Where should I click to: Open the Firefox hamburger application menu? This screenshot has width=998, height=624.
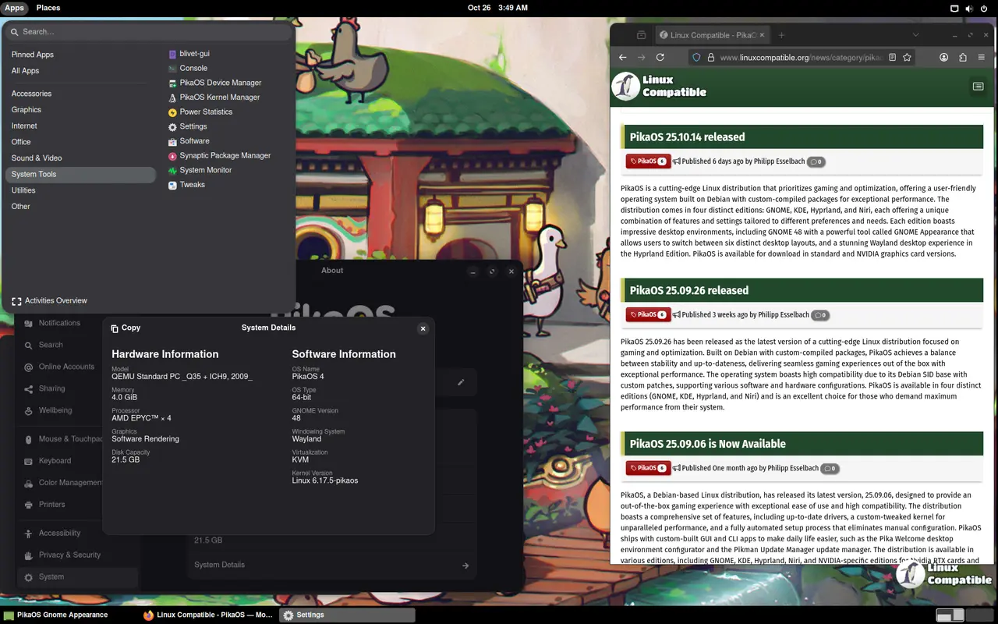click(x=982, y=57)
